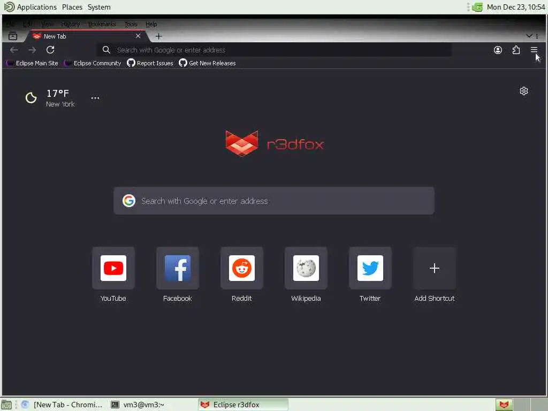Open the Help menu
548x411 pixels.
pos(151,24)
